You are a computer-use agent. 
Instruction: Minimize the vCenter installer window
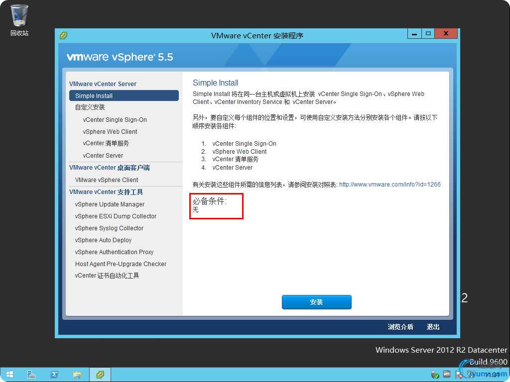[x=414, y=34]
